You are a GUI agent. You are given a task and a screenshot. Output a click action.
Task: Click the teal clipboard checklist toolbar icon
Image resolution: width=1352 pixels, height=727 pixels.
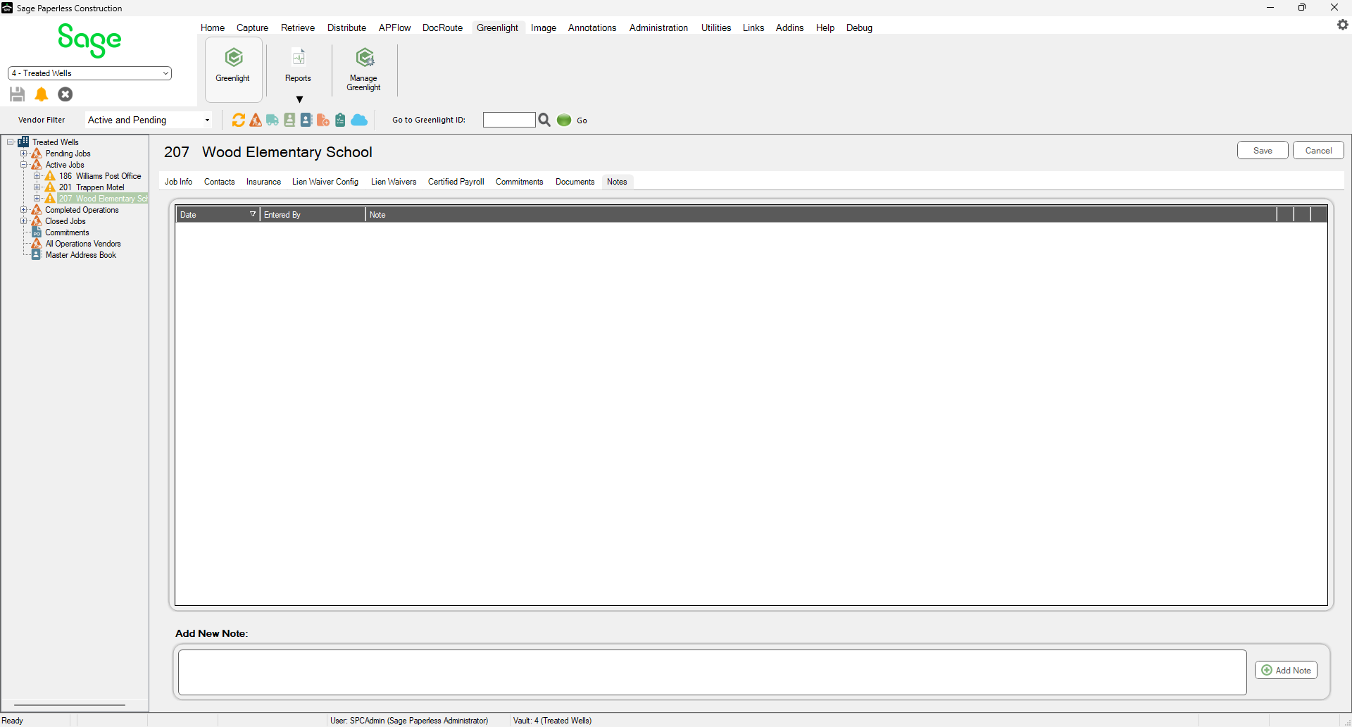tap(340, 120)
